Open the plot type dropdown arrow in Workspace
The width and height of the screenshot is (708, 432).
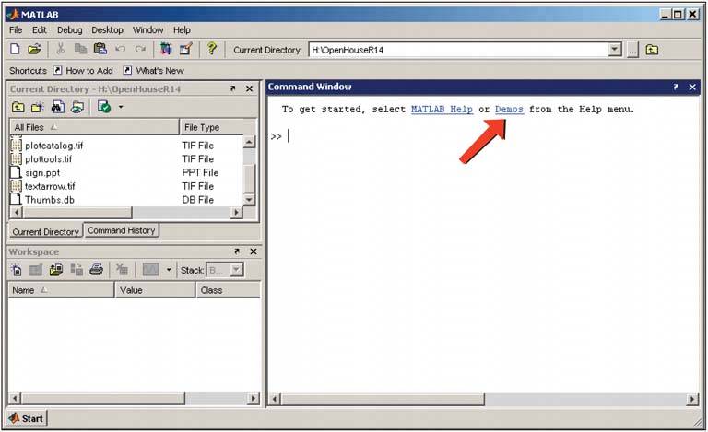point(168,270)
